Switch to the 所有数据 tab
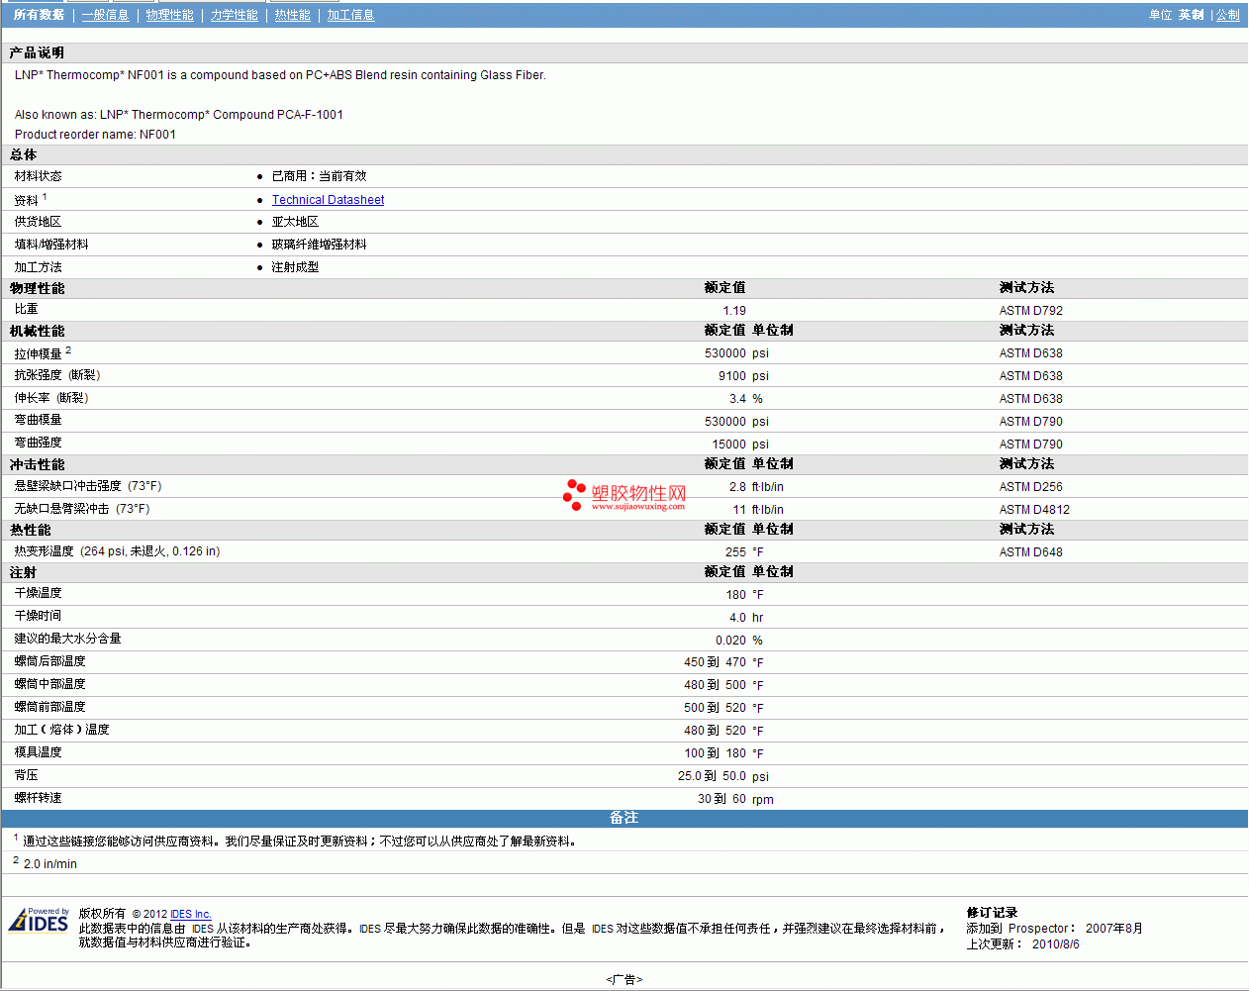The width and height of the screenshot is (1249, 991). pyautogui.click(x=39, y=15)
